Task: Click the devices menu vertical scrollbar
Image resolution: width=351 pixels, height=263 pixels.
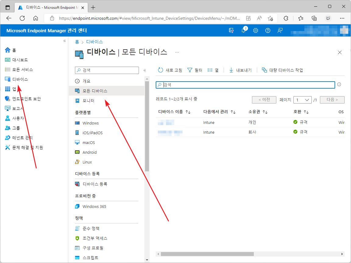Action: tap(147, 126)
